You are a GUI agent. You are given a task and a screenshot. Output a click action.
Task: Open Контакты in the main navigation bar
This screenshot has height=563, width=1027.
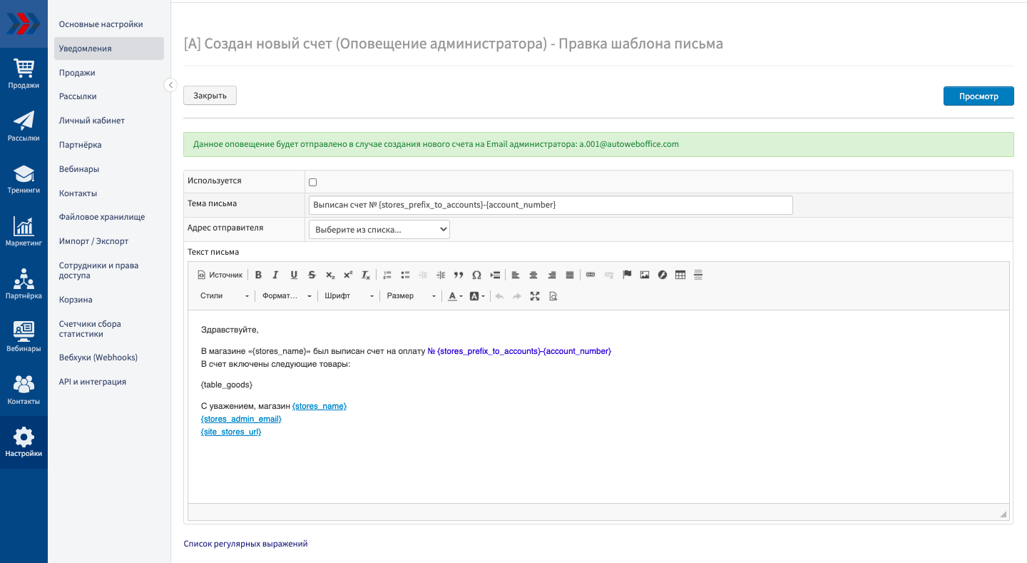24,390
